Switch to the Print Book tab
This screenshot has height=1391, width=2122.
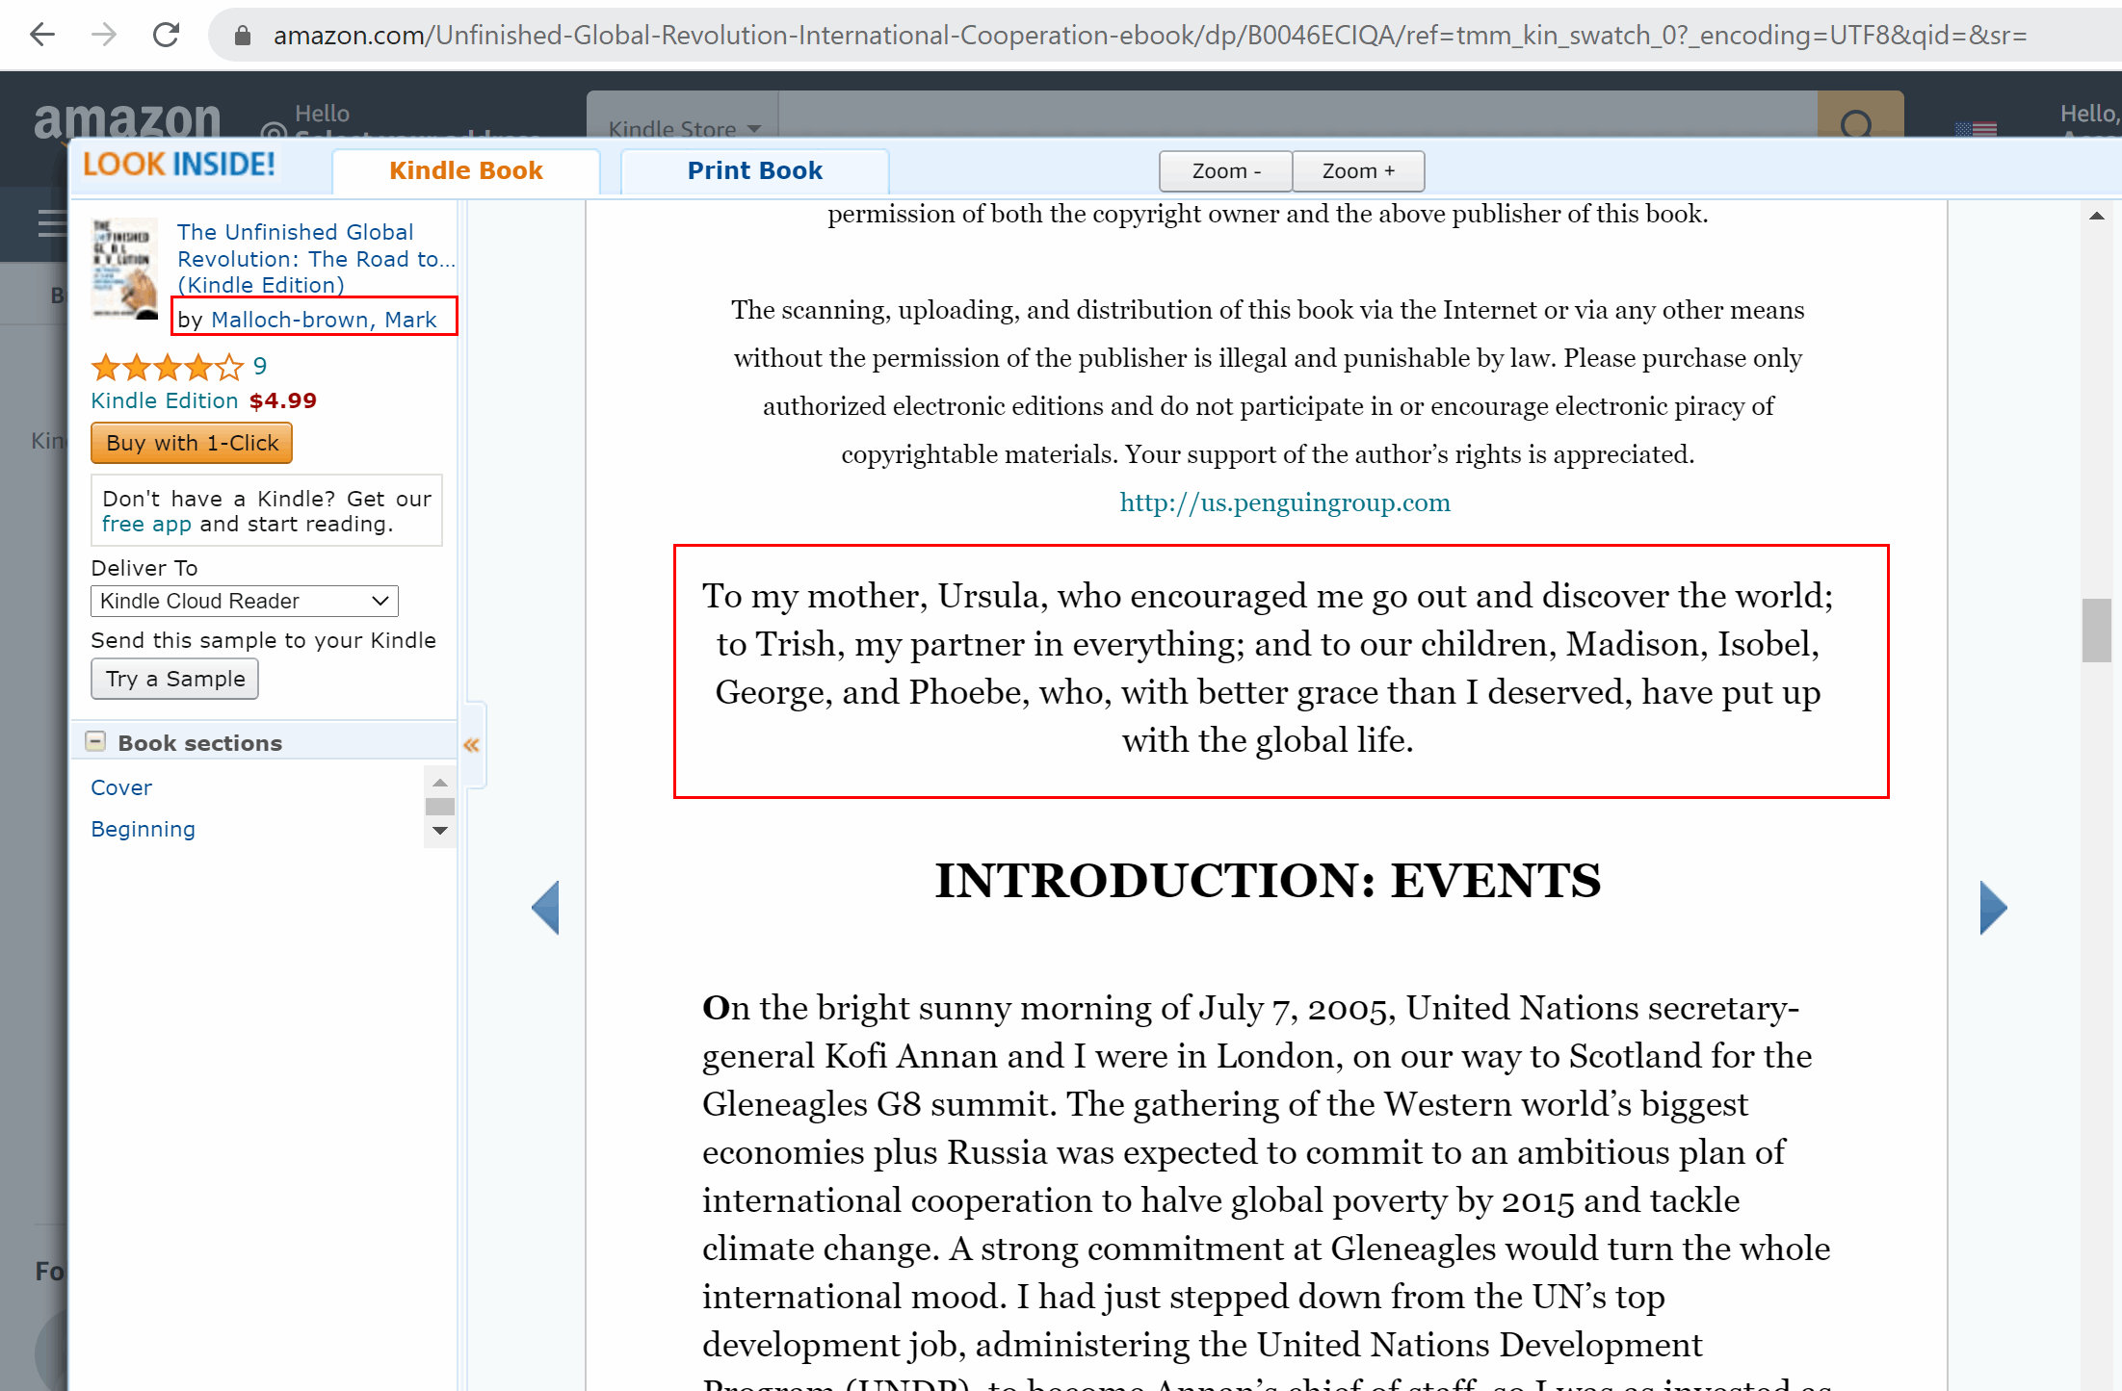click(x=754, y=171)
